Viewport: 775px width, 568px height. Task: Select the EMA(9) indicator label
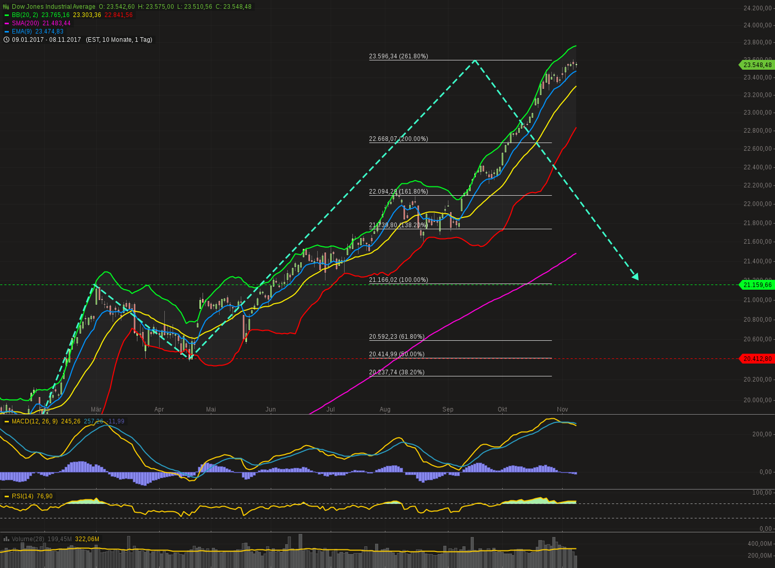[22, 31]
